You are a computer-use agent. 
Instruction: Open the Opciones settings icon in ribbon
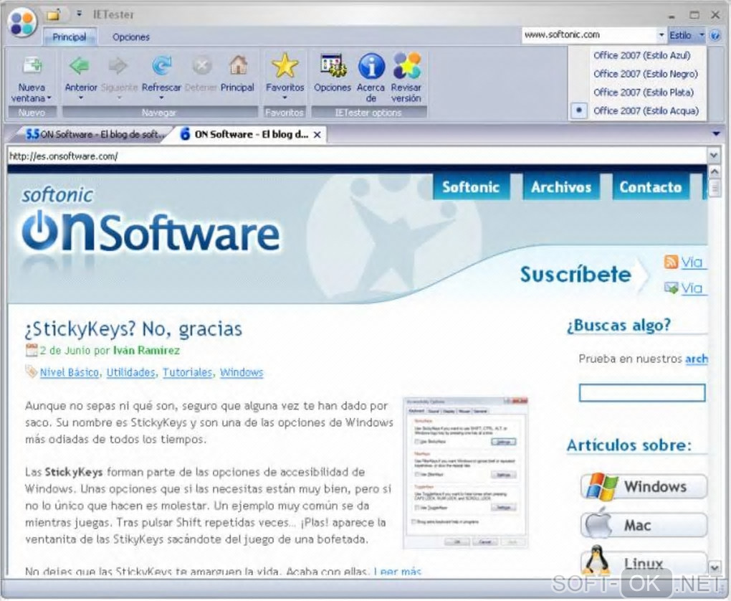(x=333, y=66)
